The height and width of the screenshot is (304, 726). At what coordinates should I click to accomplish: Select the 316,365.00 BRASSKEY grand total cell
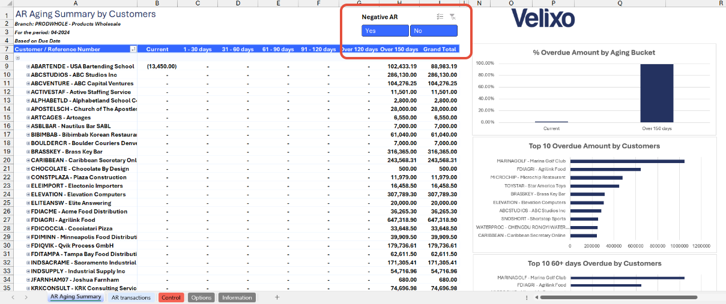(x=440, y=152)
